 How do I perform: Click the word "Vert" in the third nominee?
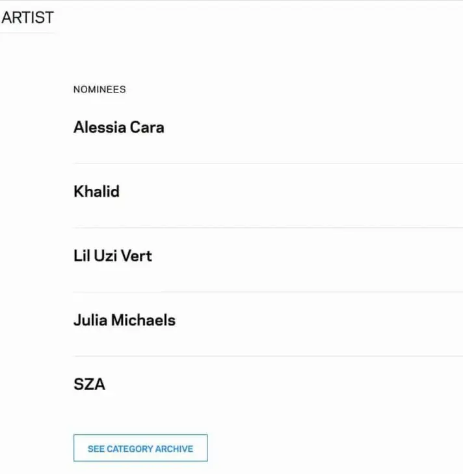138,255
